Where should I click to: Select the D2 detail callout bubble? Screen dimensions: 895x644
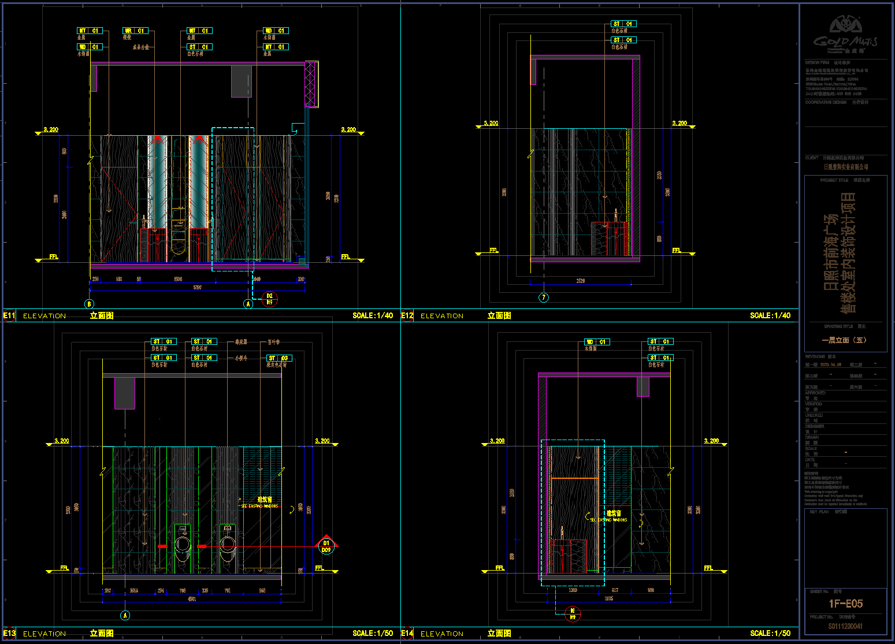click(x=269, y=299)
